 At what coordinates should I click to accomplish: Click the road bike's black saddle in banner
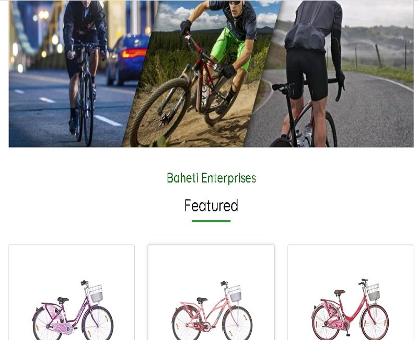pyautogui.click(x=281, y=87)
